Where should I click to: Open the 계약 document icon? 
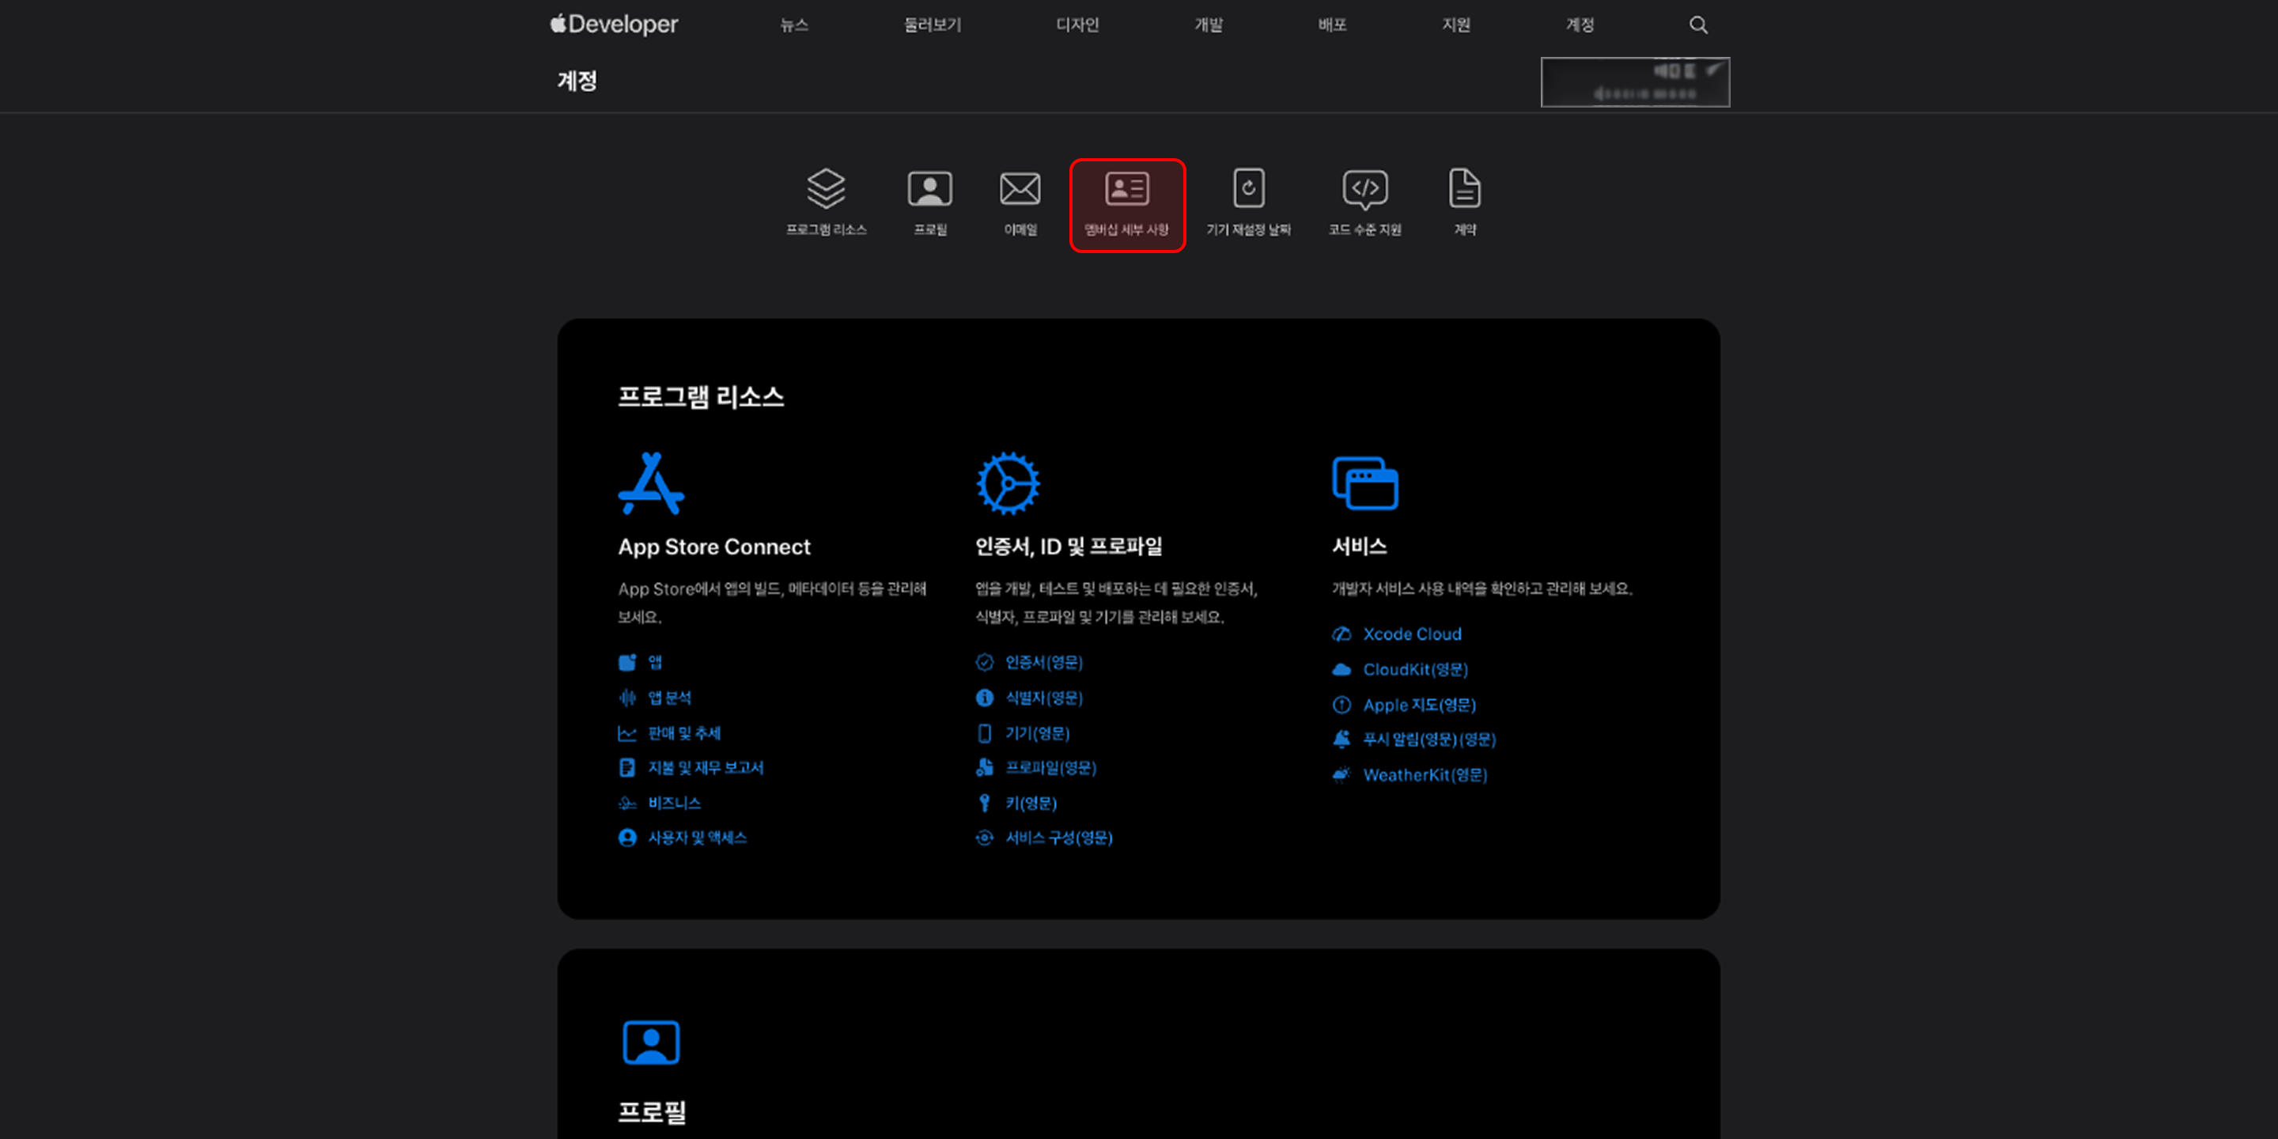1464,188
